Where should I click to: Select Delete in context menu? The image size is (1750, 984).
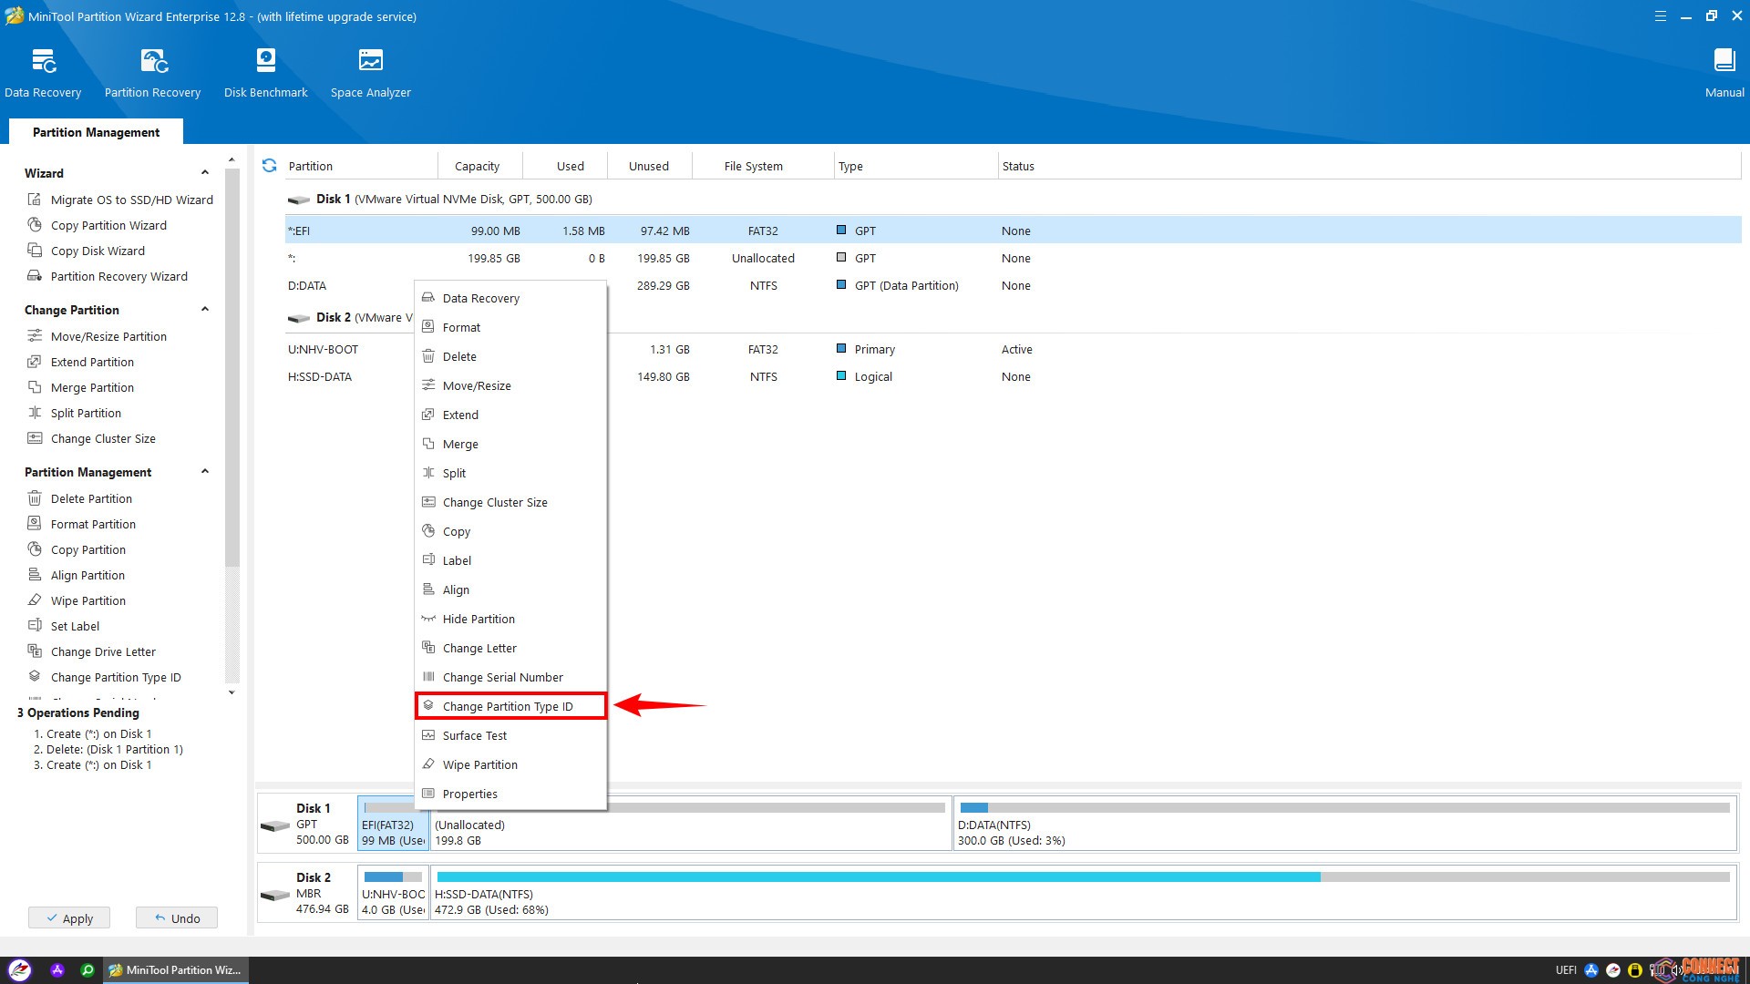tap(510, 356)
